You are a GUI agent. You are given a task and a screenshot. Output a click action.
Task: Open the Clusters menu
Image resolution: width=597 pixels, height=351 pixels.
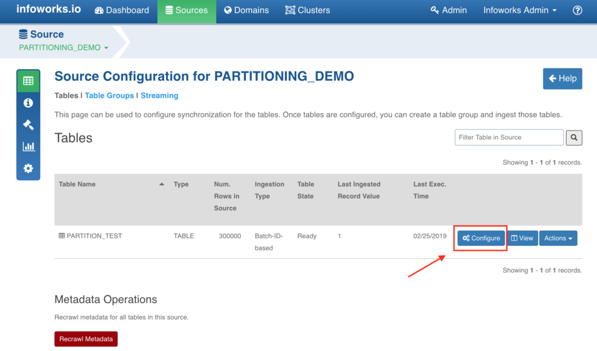coord(308,10)
